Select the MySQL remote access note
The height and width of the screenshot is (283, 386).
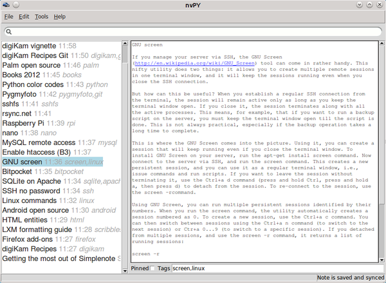click(62, 142)
